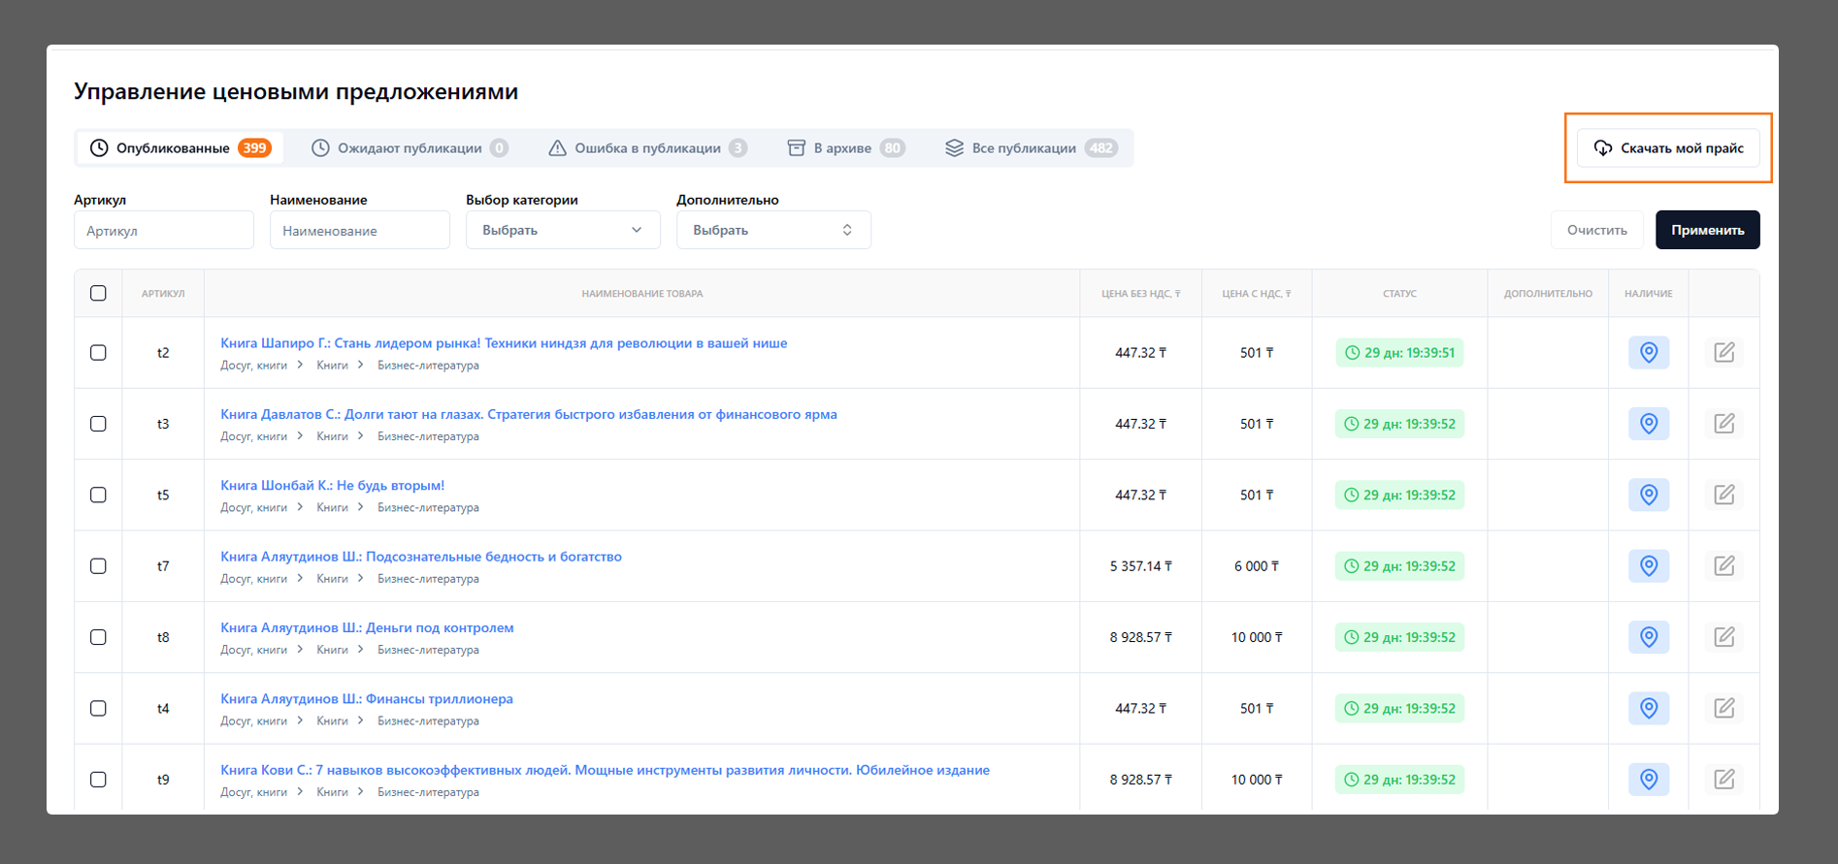Open location icon for row t9
The width and height of the screenshot is (1838, 864).
click(x=1648, y=779)
